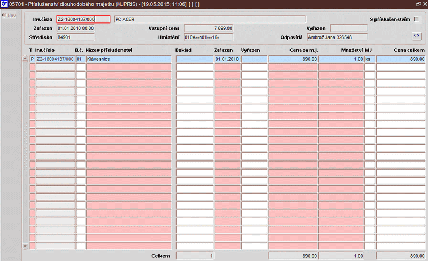Click the empty Vyřazen header field
Screen dimensions: 428x261
(349, 28)
